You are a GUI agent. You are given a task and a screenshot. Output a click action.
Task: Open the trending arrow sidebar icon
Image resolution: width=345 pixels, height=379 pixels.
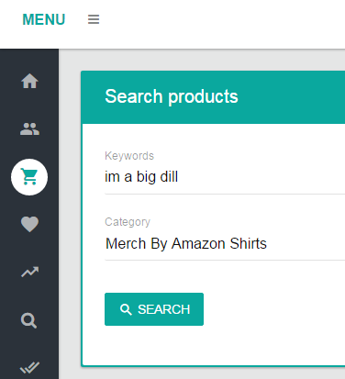[29, 272]
